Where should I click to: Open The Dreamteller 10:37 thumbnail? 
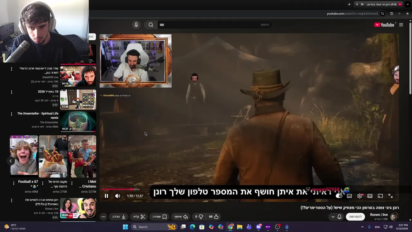(x=78, y=121)
